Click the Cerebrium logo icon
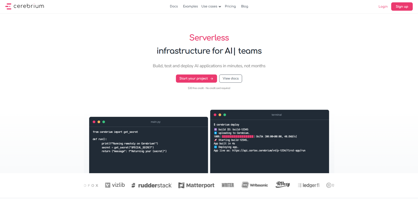Viewport: 418px width, 199px height. [8, 6]
